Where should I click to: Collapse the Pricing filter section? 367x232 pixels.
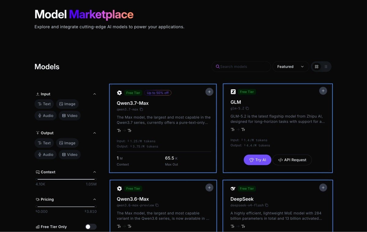(x=95, y=199)
